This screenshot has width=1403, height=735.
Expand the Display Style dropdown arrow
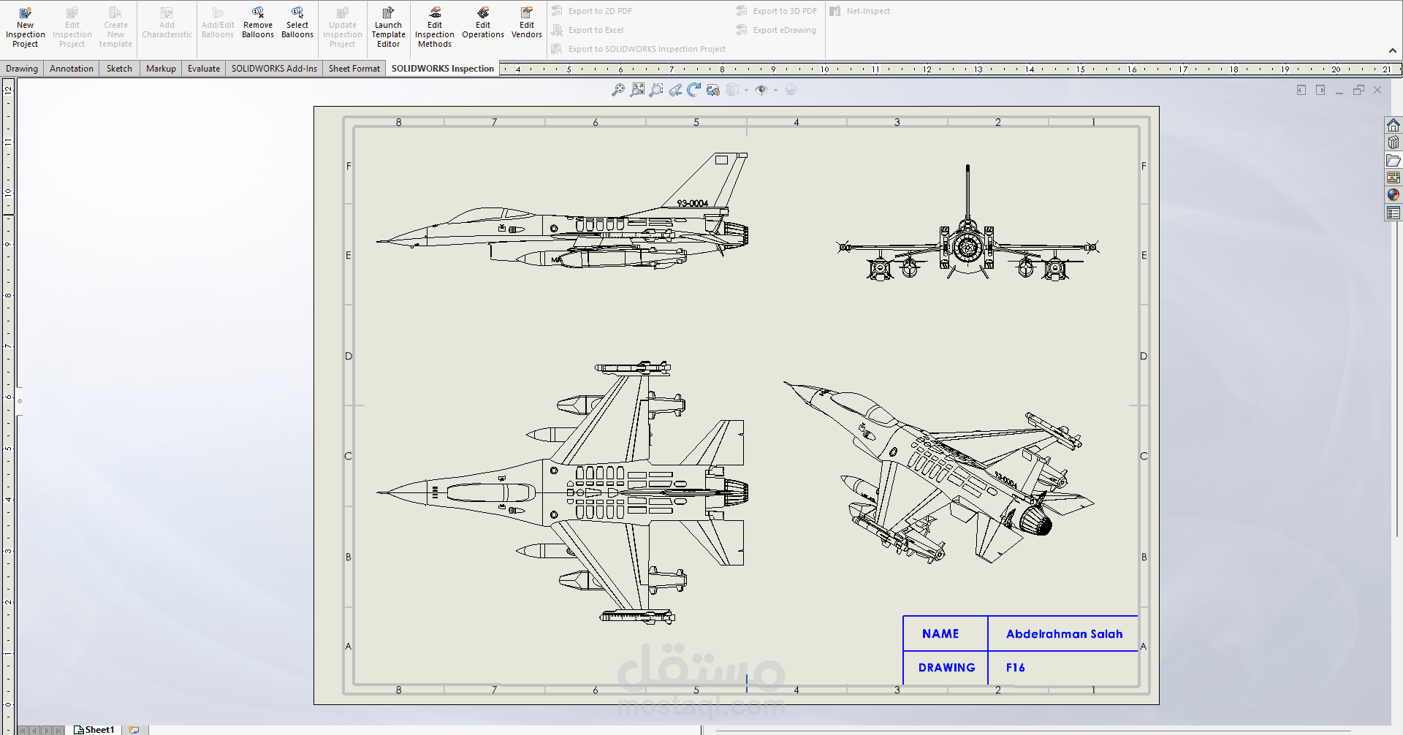[746, 91]
